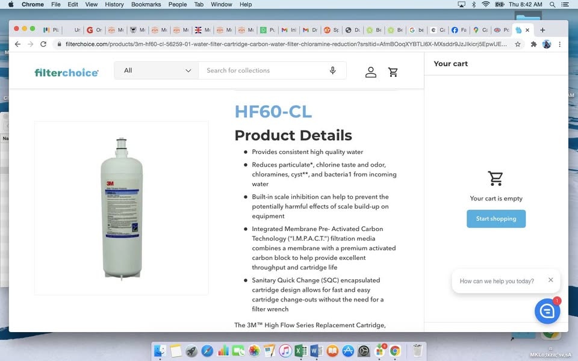Image resolution: width=578 pixels, height=361 pixels.
Task: Open iTunes from the Dock
Action: (285, 351)
